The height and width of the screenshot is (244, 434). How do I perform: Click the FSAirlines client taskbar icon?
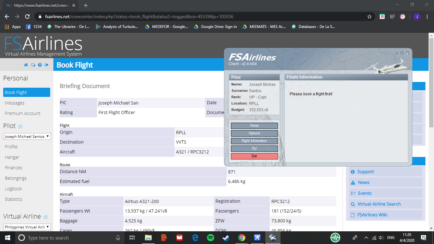[x=273, y=238]
